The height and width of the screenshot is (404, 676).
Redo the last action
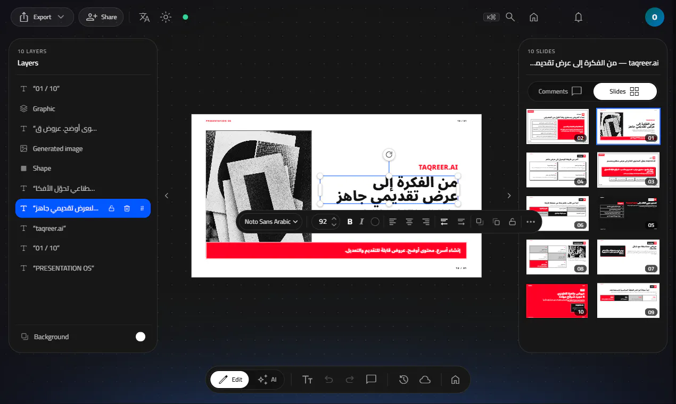pyautogui.click(x=350, y=380)
